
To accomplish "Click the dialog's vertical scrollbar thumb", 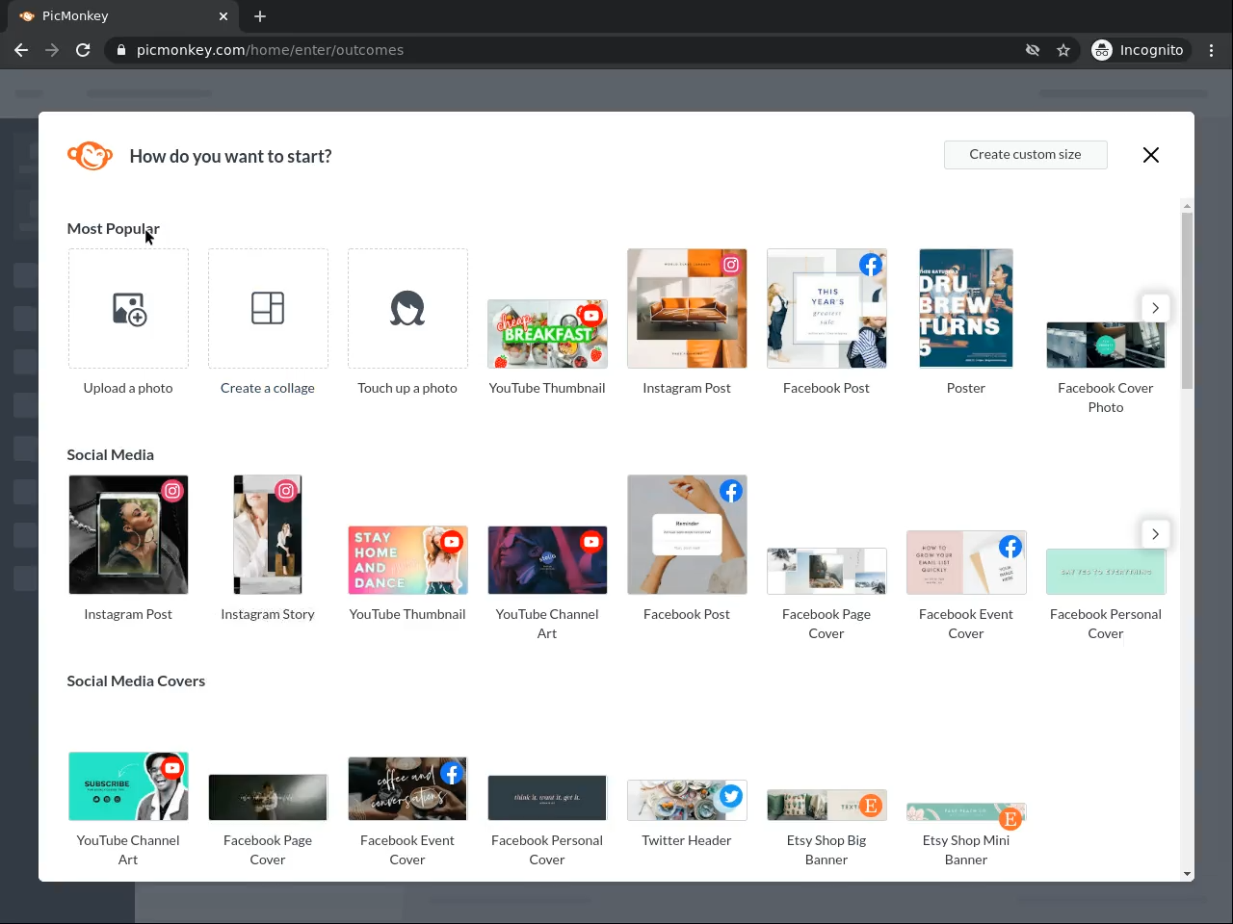I will tap(1187, 300).
